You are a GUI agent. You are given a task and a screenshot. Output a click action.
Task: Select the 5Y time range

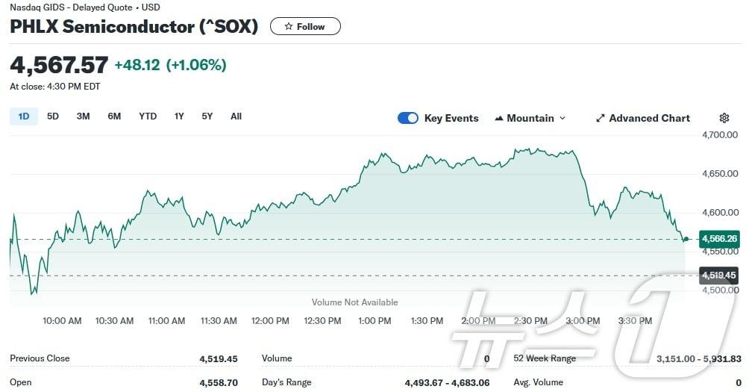point(207,116)
